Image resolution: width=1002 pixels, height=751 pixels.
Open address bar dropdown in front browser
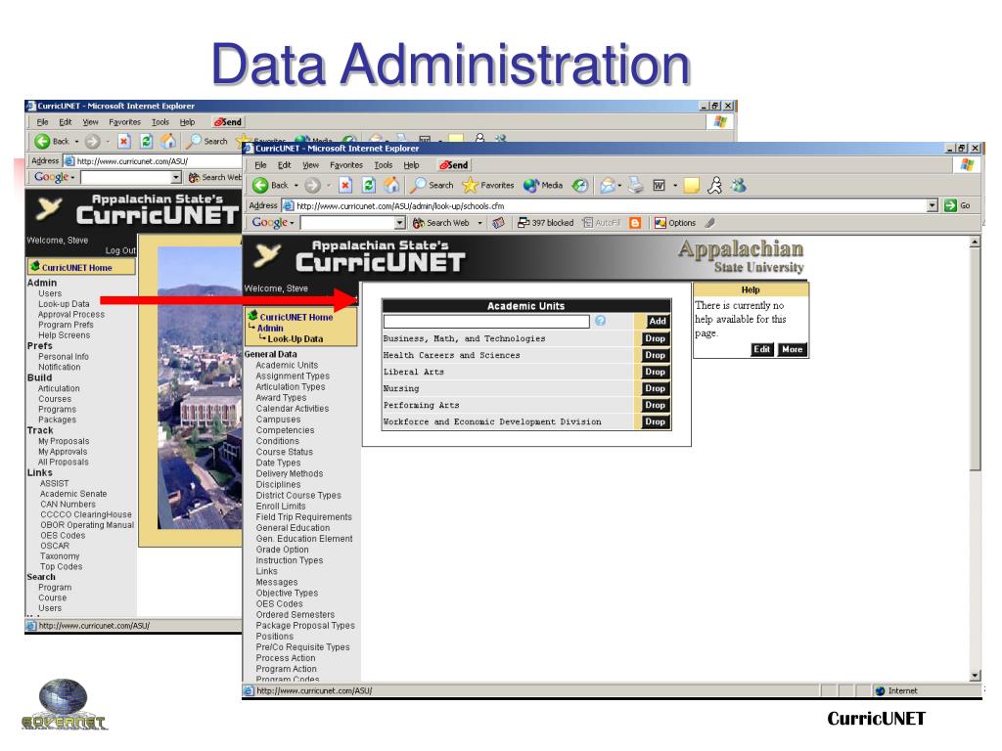933,205
